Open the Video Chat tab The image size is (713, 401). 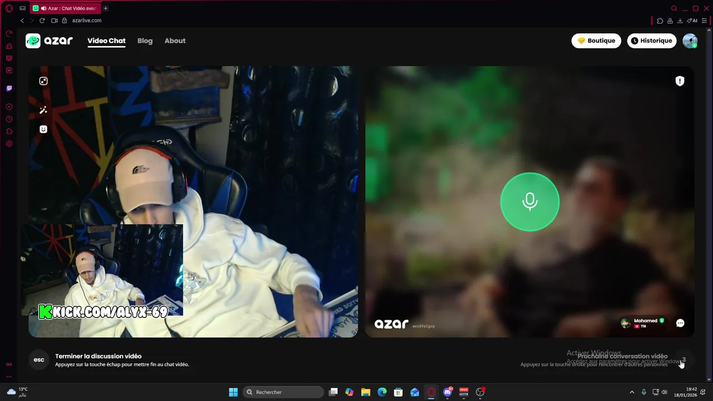[106, 41]
